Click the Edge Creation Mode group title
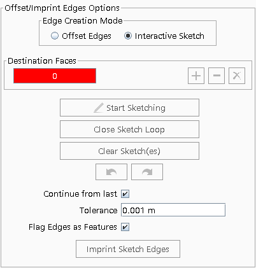Image resolution: width=256 pixels, height=268 pixels. click(83, 21)
